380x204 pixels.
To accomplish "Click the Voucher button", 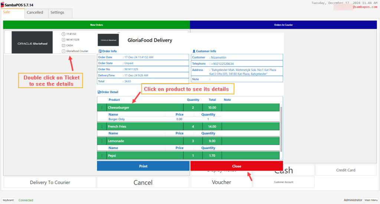I will point(221,182).
